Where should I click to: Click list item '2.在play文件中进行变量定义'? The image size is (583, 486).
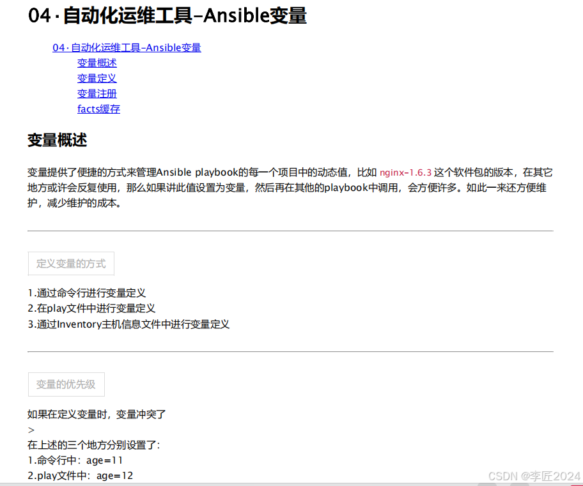(91, 308)
